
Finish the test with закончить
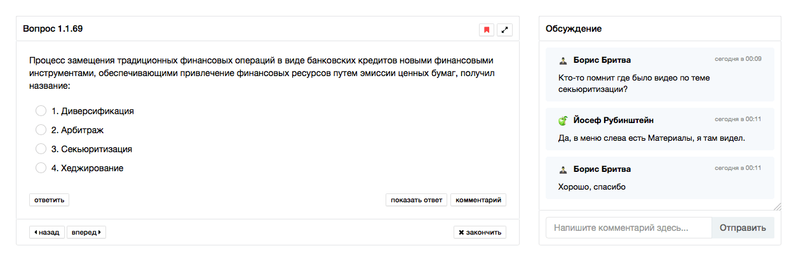click(480, 232)
